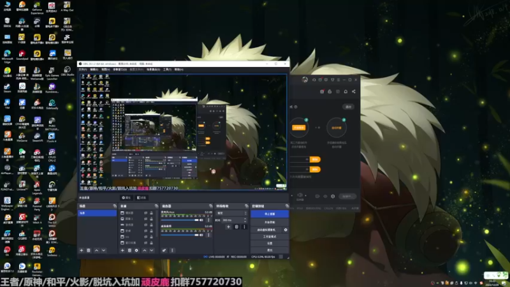Viewport: 510px width, 287px height.
Task: Mute the 桌面音频 mixer channel
Action: pyautogui.click(x=201, y=235)
